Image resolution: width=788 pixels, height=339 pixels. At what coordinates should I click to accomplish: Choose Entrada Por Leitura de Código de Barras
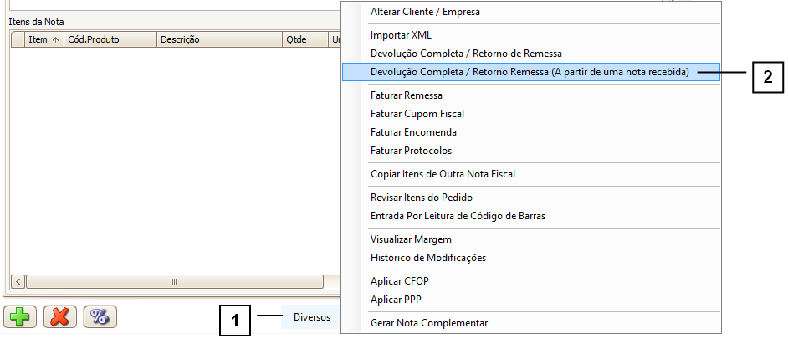pos(458,216)
